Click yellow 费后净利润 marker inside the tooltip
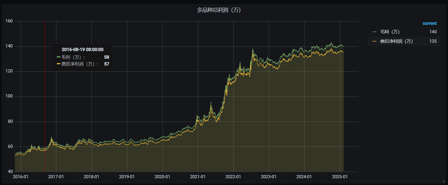 point(58,64)
